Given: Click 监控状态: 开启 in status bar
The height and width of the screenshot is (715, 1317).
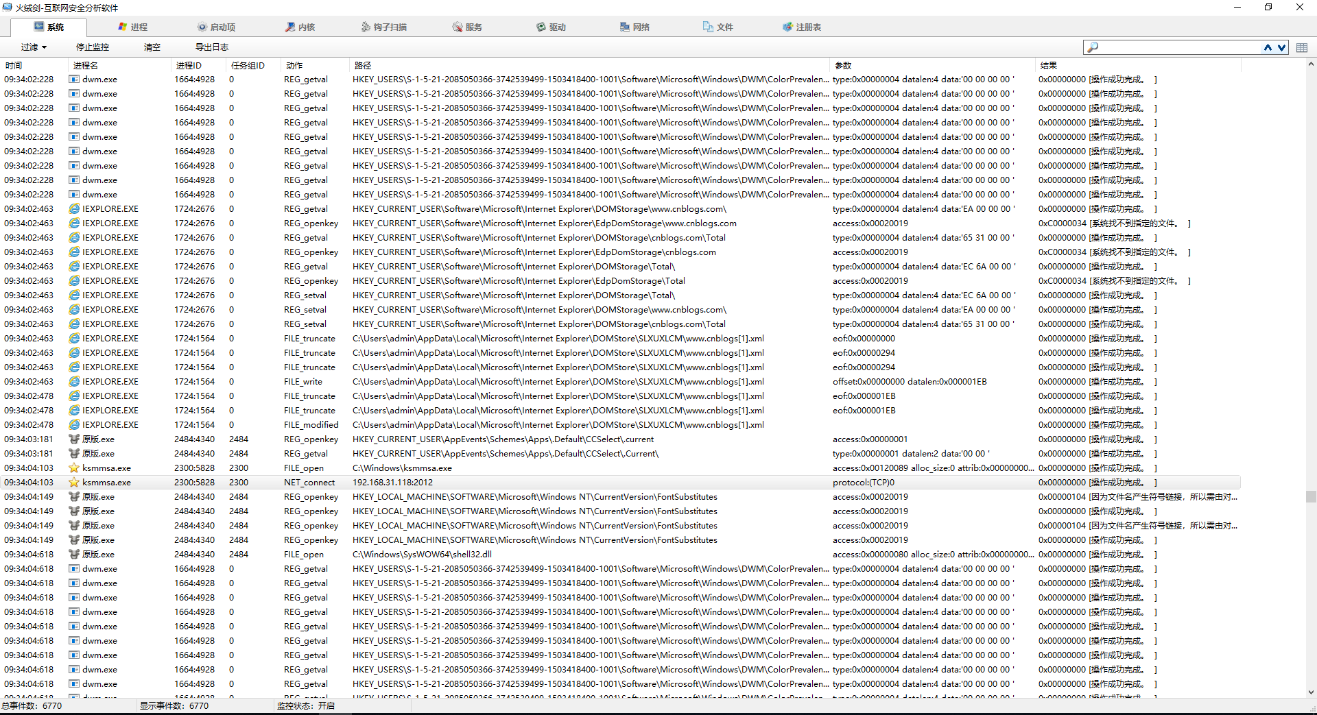Looking at the screenshot, I should tap(306, 705).
